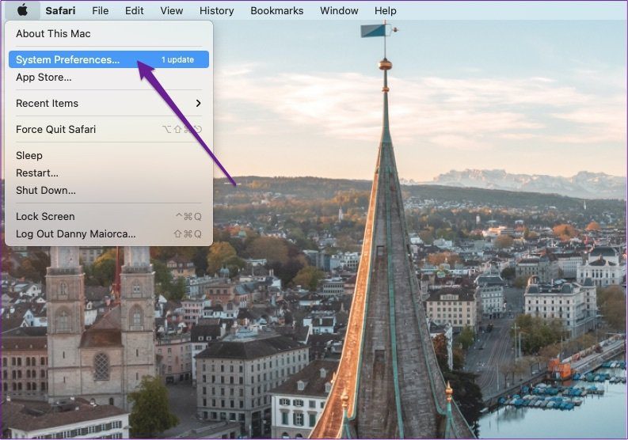This screenshot has width=628, height=440.
Task: Open the Help menu
Action: [386, 11]
